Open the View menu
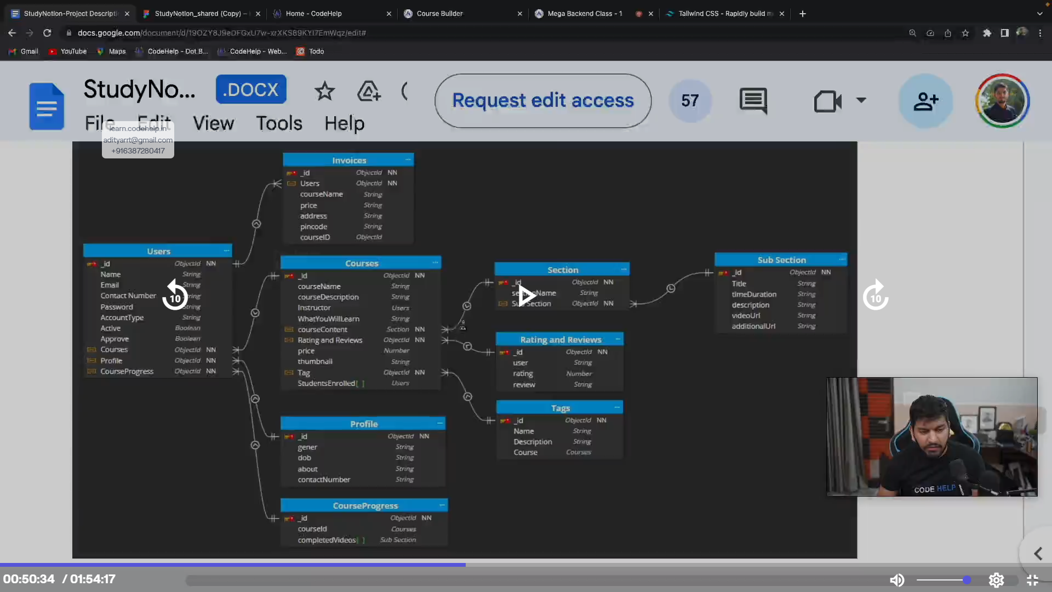 [213, 123]
